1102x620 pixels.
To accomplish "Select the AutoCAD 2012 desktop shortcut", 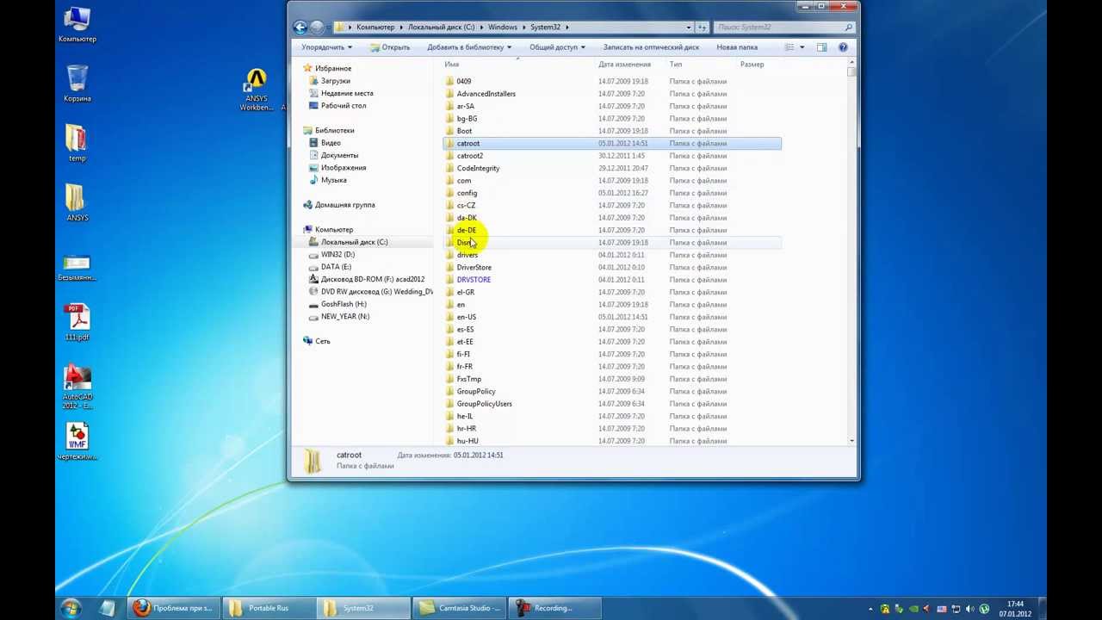I will (x=77, y=387).
